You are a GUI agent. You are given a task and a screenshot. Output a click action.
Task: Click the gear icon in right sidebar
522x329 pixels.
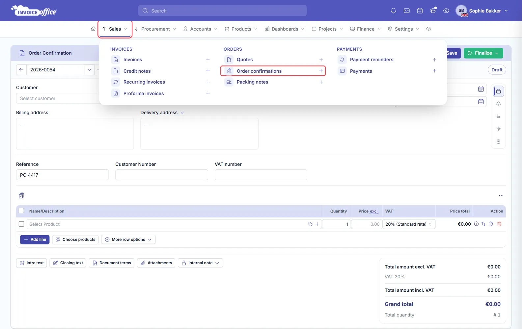(x=498, y=104)
